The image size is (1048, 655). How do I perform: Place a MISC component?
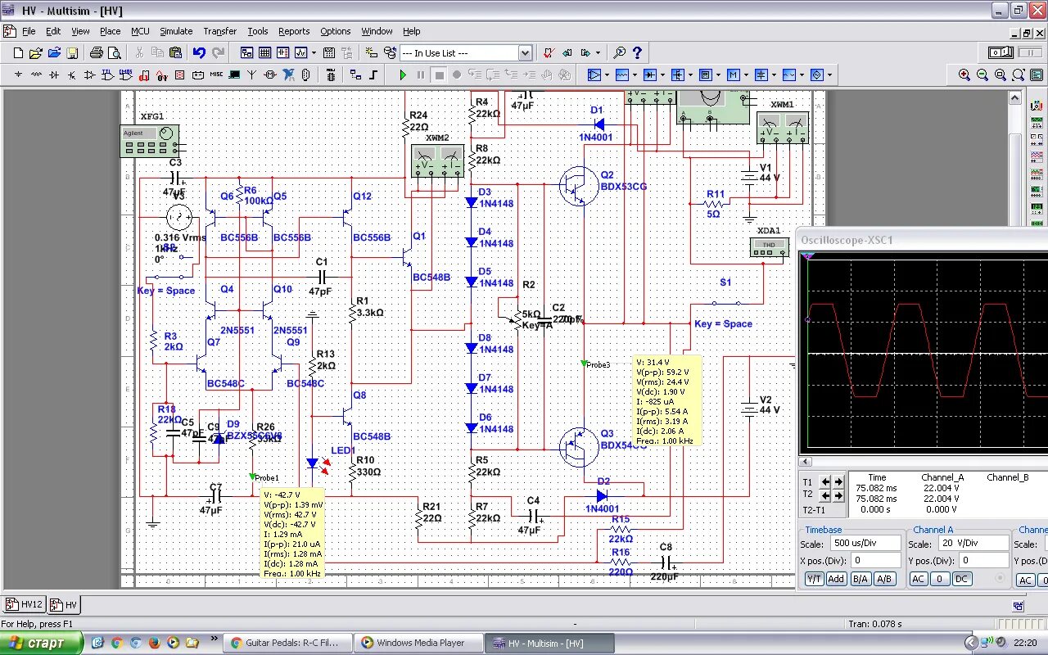[216, 75]
